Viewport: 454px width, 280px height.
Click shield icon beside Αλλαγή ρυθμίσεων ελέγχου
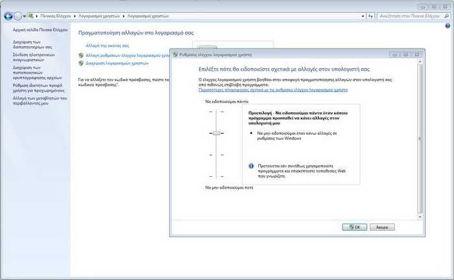click(81, 55)
